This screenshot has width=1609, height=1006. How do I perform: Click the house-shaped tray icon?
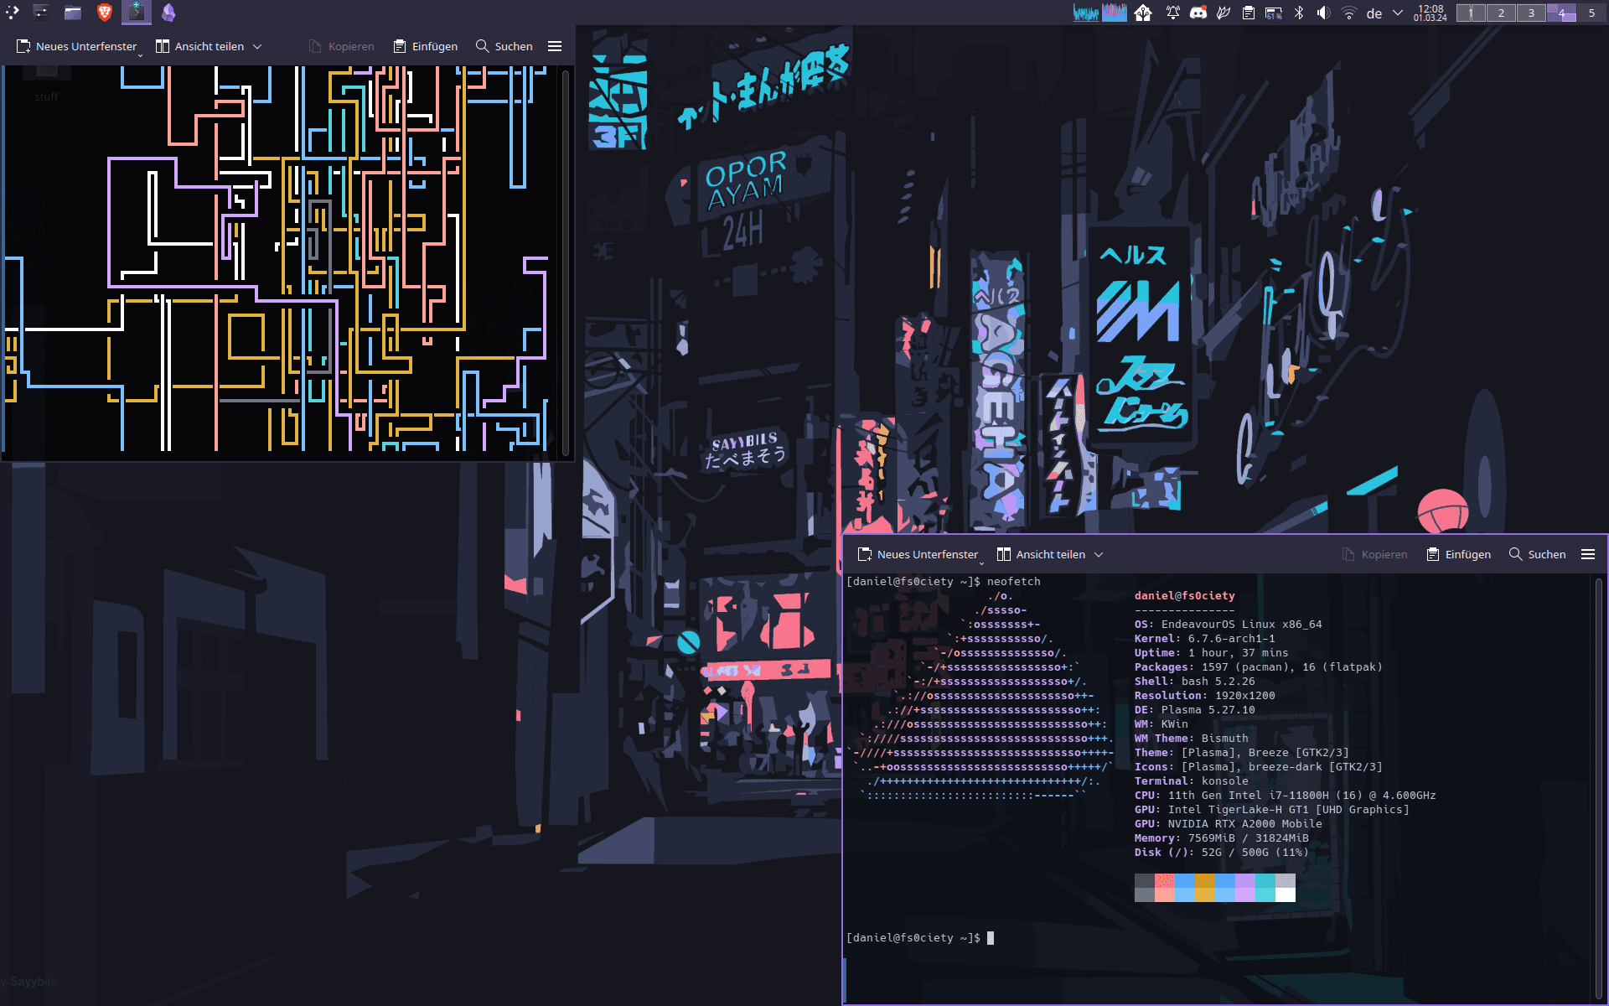pyautogui.click(x=1143, y=13)
